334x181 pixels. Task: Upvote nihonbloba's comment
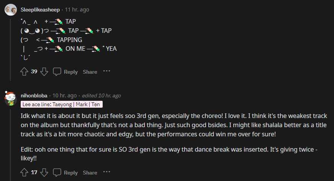(24, 173)
